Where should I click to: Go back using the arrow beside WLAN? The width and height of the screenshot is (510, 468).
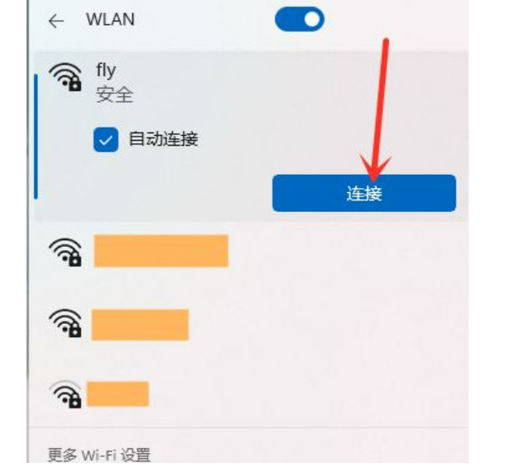pyautogui.click(x=56, y=22)
